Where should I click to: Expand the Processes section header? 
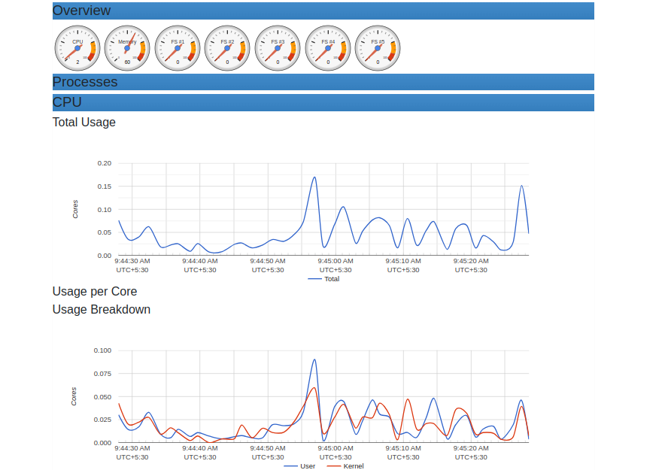[85, 82]
